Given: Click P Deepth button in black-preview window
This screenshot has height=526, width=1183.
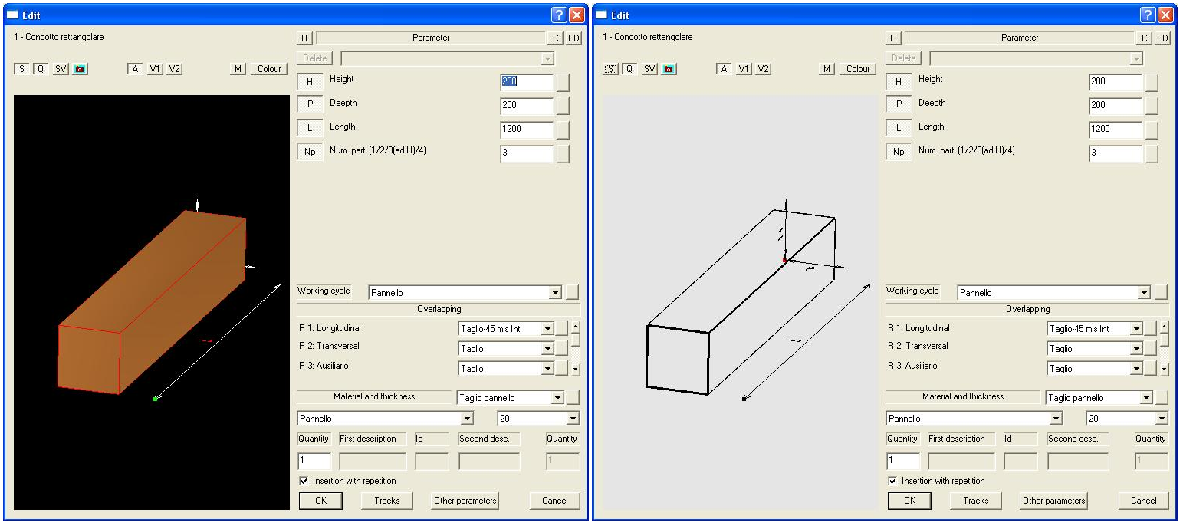Looking at the screenshot, I should click(310, 105).
